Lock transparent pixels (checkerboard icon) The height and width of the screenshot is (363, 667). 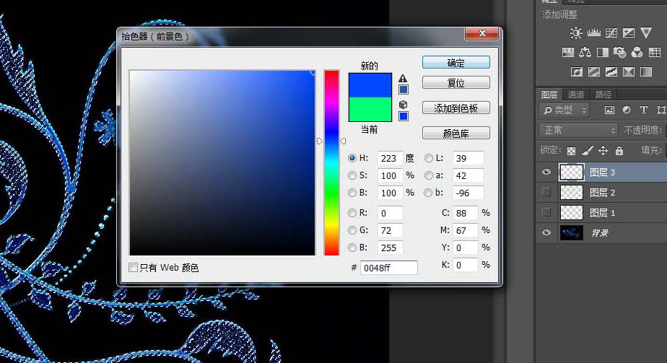pos(571,151)
